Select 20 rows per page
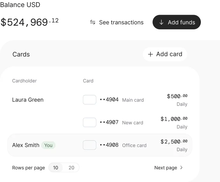The height and width of the screenshot is (182, 220). pos(71,168)
